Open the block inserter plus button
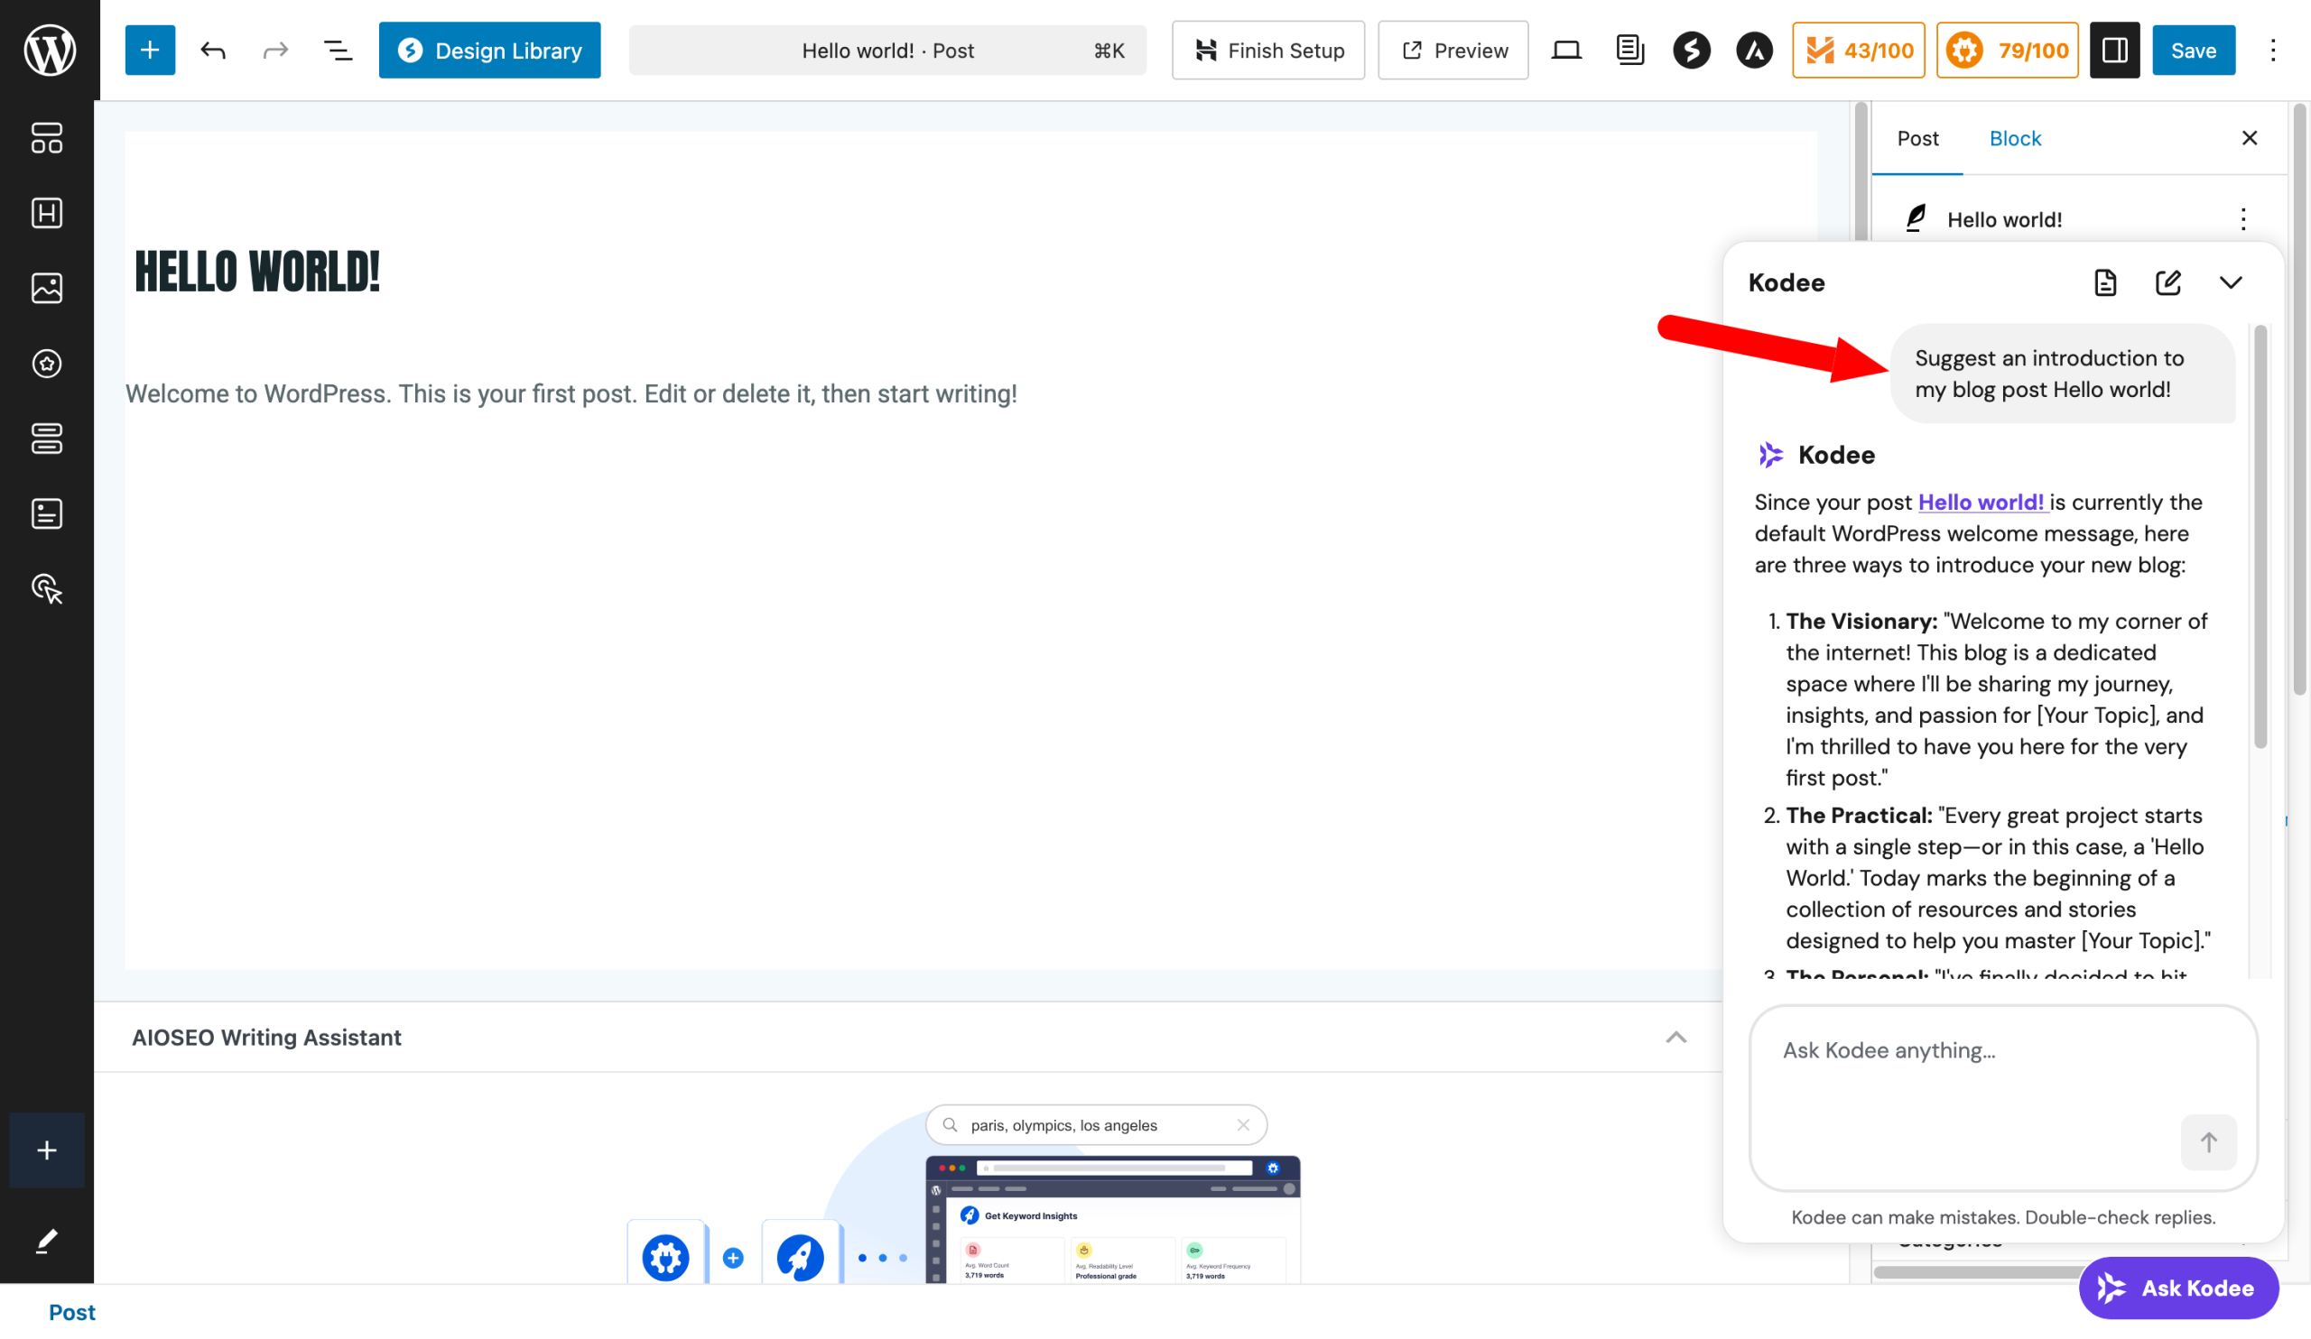This screenshot has height=1339, width=2311. click(150, 50)
